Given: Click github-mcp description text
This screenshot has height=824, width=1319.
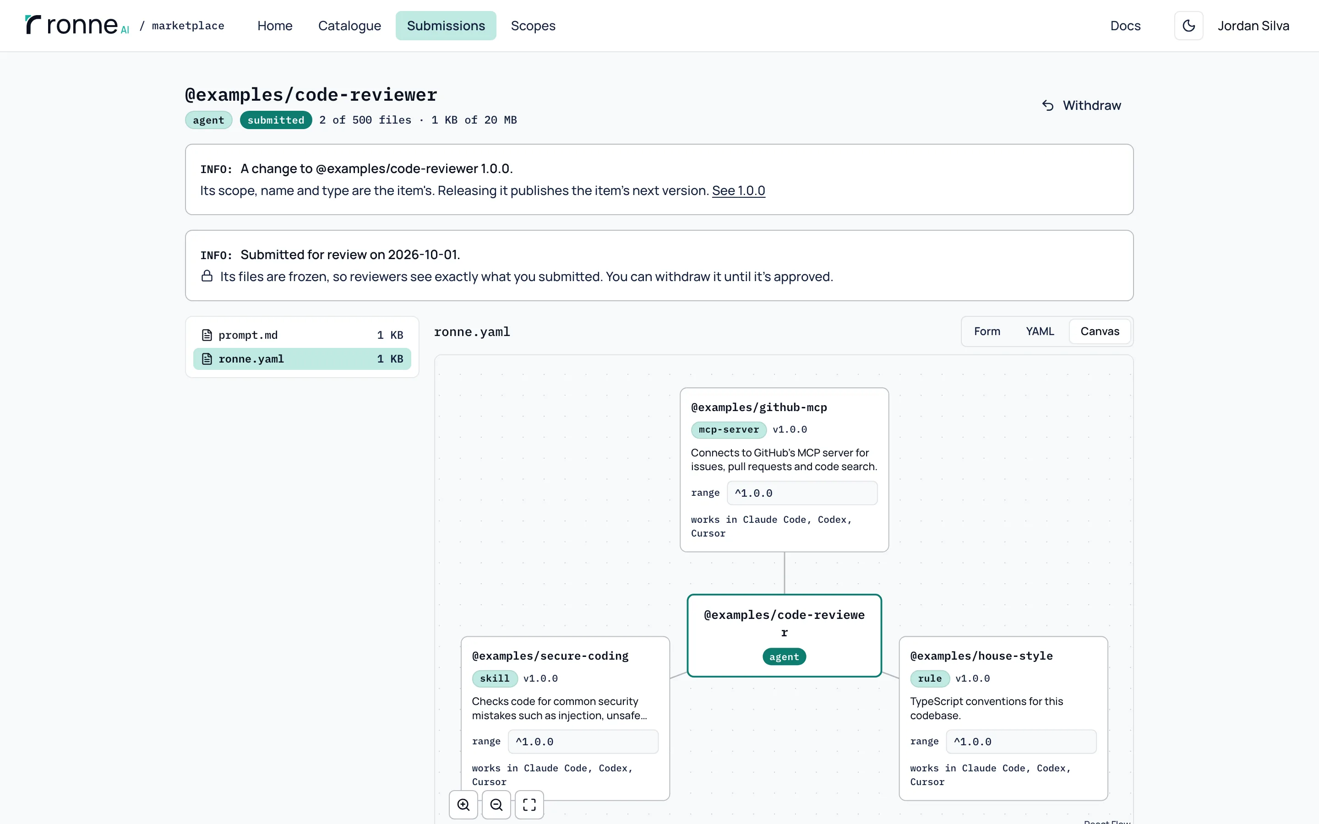Looking at the screenshot, I should click(x=784, y=460).
